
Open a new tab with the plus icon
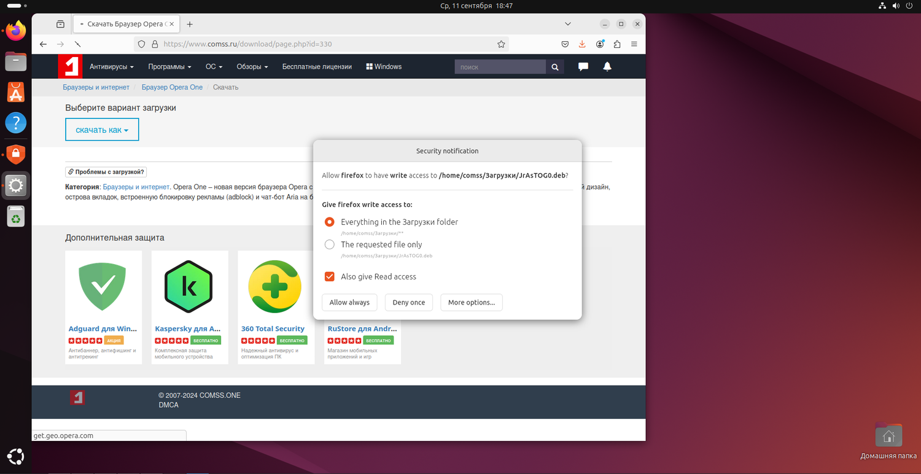click(190, 24)
